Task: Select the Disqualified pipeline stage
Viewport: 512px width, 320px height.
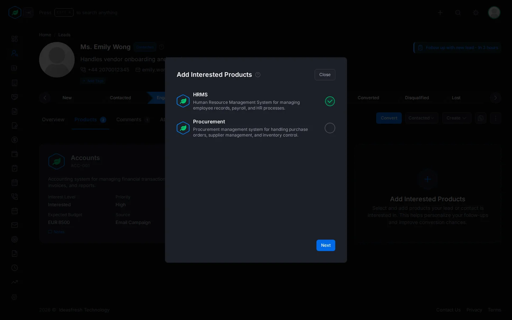Action: coord(417,98)
